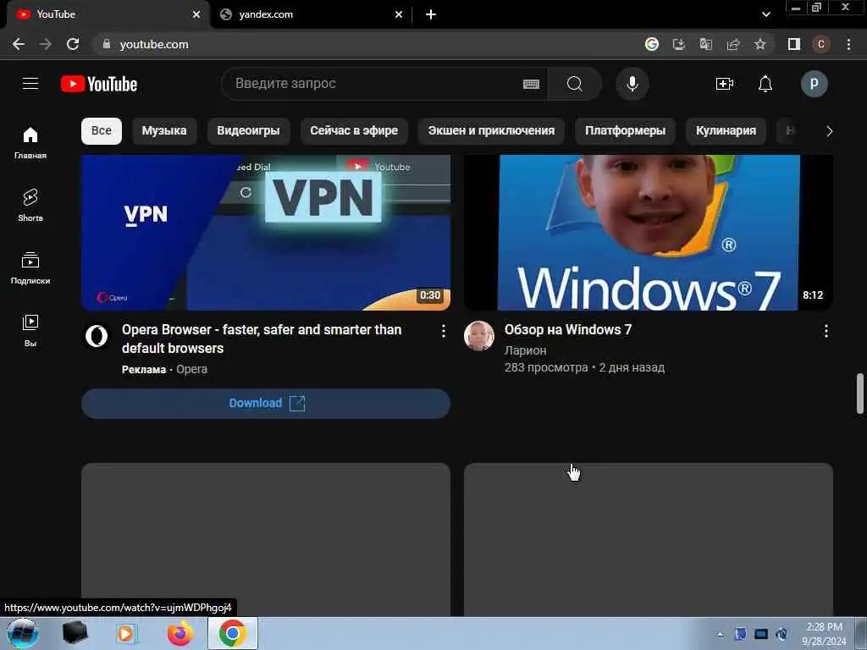Select the Экшен и приключения chip
Image resolution: width=867 pixels, height=650 pixels.
point(491,131)
